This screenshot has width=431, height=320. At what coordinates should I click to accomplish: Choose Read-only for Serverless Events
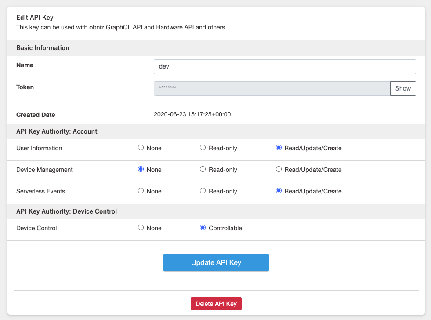click(x=203, y=191)
